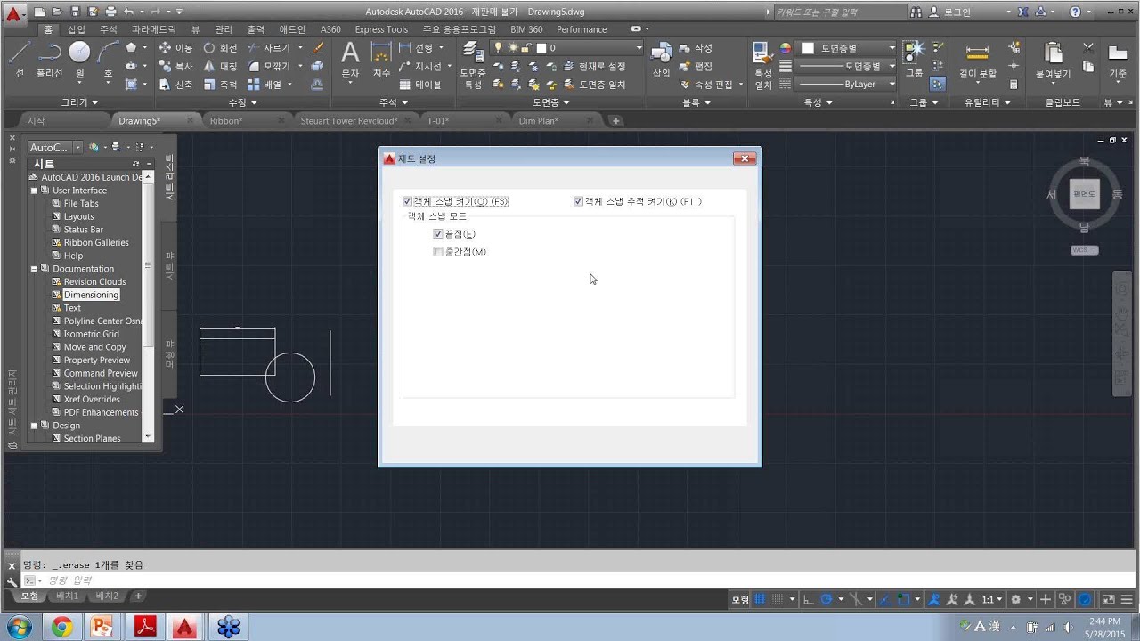Select the Dimension (치수) tool
Viewport: 1140px width, 641px height.
click(x=381, y=59)
